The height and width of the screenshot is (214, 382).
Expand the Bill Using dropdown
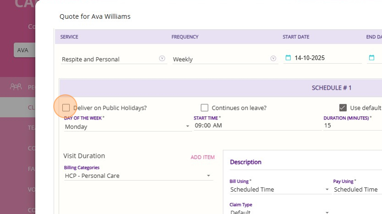coord(327,190)
